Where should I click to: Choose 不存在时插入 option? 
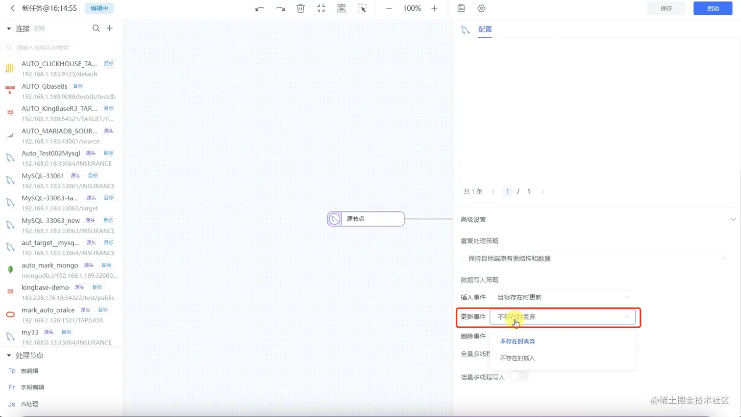(x=518, y=358)
